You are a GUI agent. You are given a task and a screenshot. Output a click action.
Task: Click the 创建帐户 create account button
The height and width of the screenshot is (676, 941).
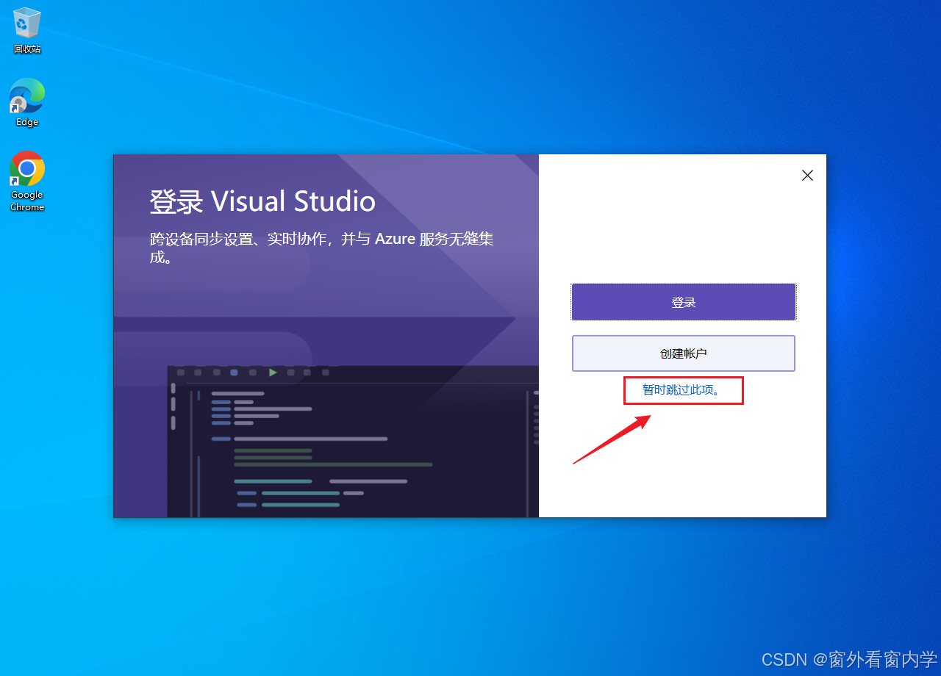(684, 353)
